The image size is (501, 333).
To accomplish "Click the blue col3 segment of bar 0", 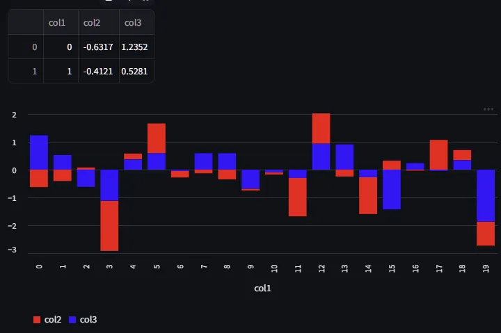I will pyautogui.click(x=39, y=153).
